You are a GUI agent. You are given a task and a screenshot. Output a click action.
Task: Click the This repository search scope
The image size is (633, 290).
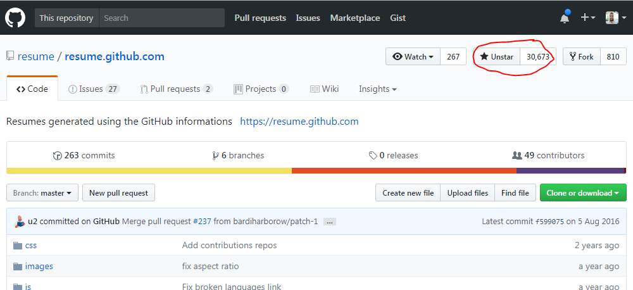(66, 18)
